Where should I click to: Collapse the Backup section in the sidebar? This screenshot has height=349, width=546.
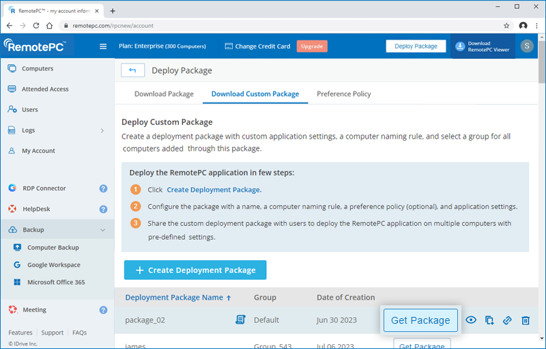[102, 230]
